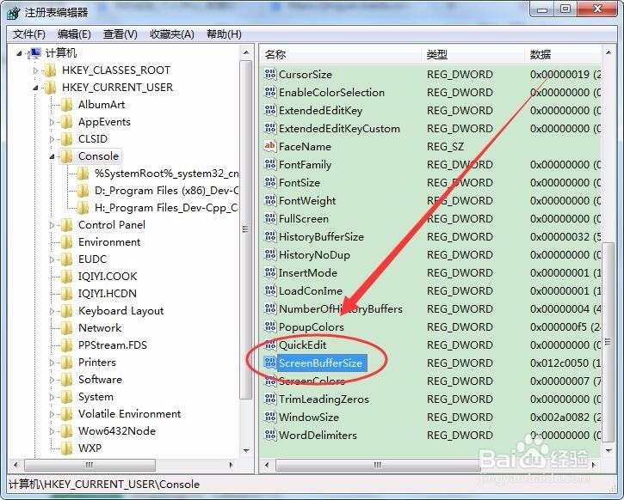Open the 收藏夹(A) menu
Viewport: 624px width, 500px height.
(x=172, y=34)
